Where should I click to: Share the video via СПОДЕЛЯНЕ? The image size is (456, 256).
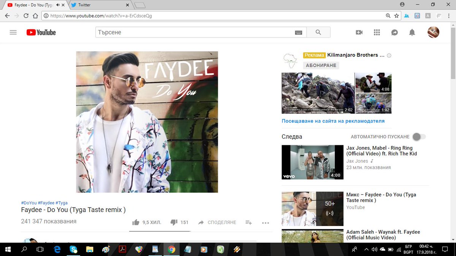[217, 222]
